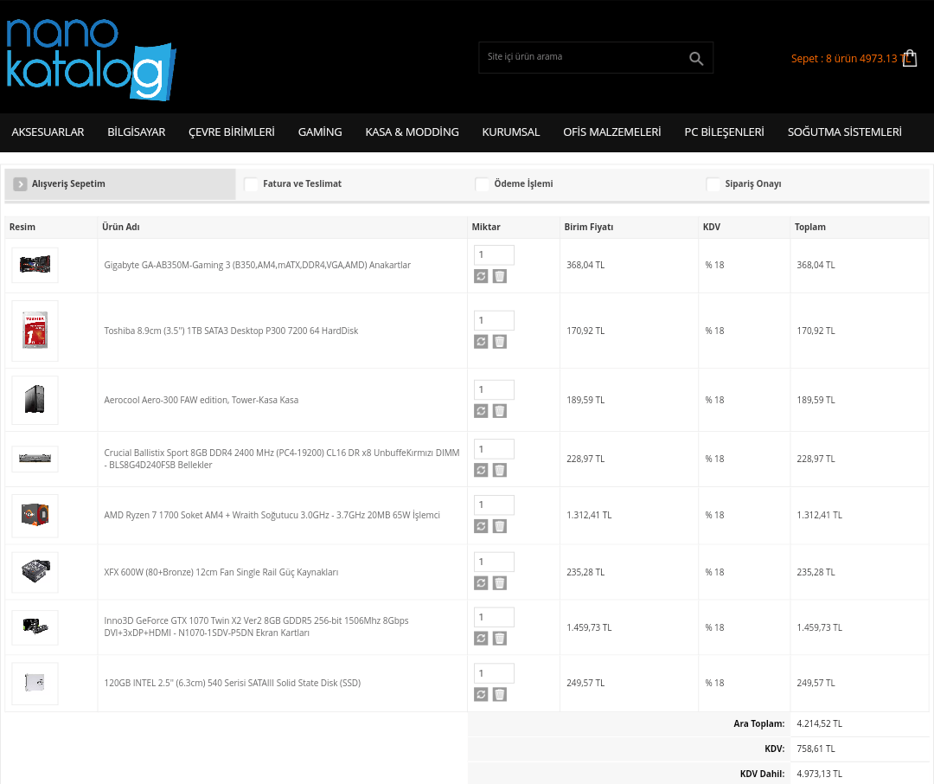
Task: Trash the Crucial Ballistix 8GB RAM item
Action: coord(500,471)
